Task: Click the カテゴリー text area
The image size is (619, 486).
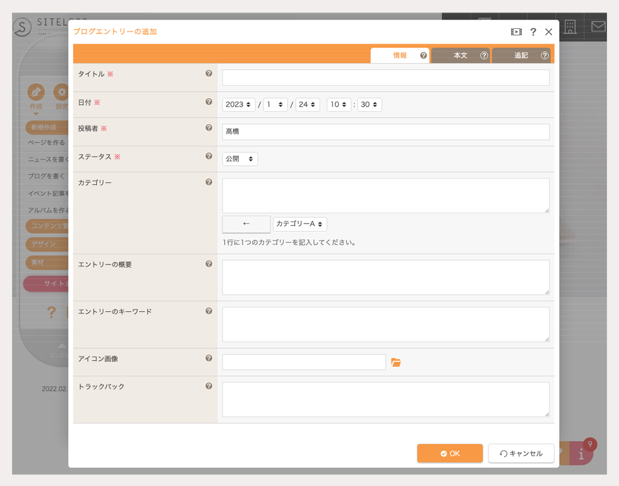Action: tap(386, 196)
